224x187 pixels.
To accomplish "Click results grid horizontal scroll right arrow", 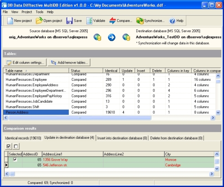I will 211,174.
